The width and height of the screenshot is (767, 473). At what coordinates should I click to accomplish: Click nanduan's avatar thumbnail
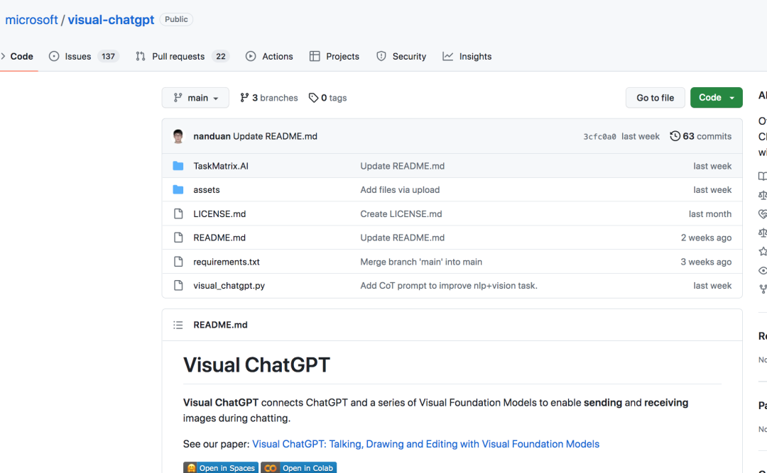pyautogui.click(x=178, y=136)
